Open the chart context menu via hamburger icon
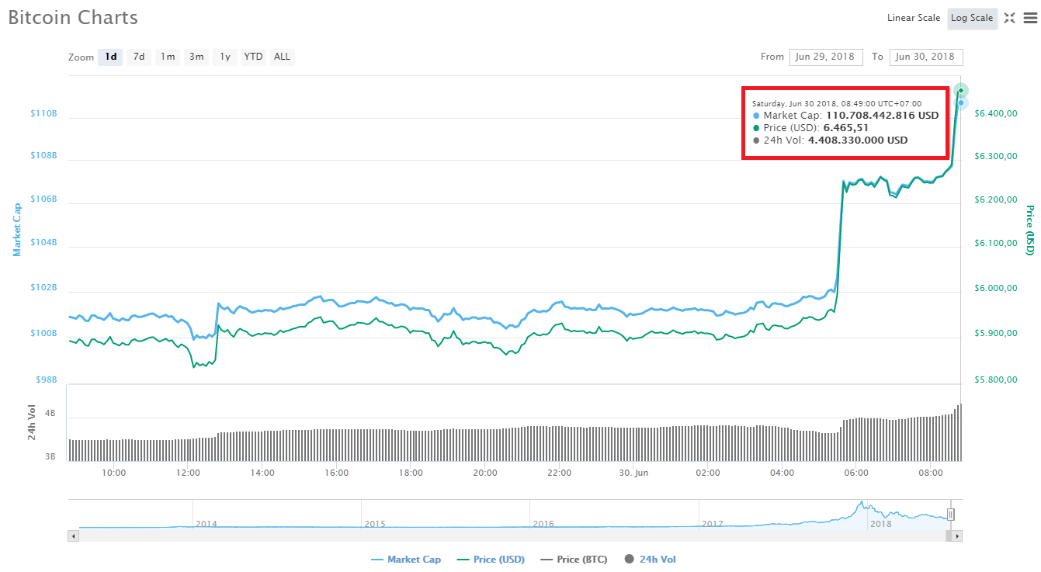 (x=1029, y=19)
